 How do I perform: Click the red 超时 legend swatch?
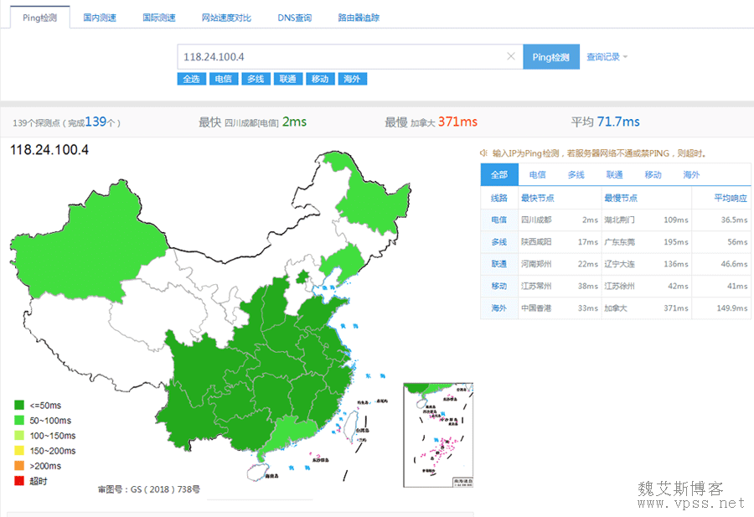coord(18,481)
